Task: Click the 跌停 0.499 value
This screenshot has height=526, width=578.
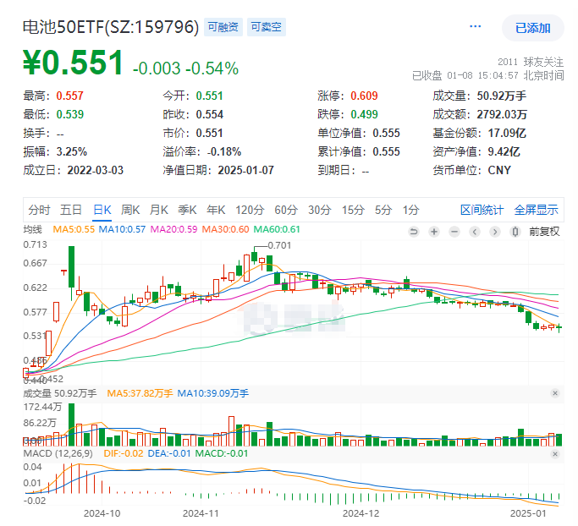Action: pos(364,114)
